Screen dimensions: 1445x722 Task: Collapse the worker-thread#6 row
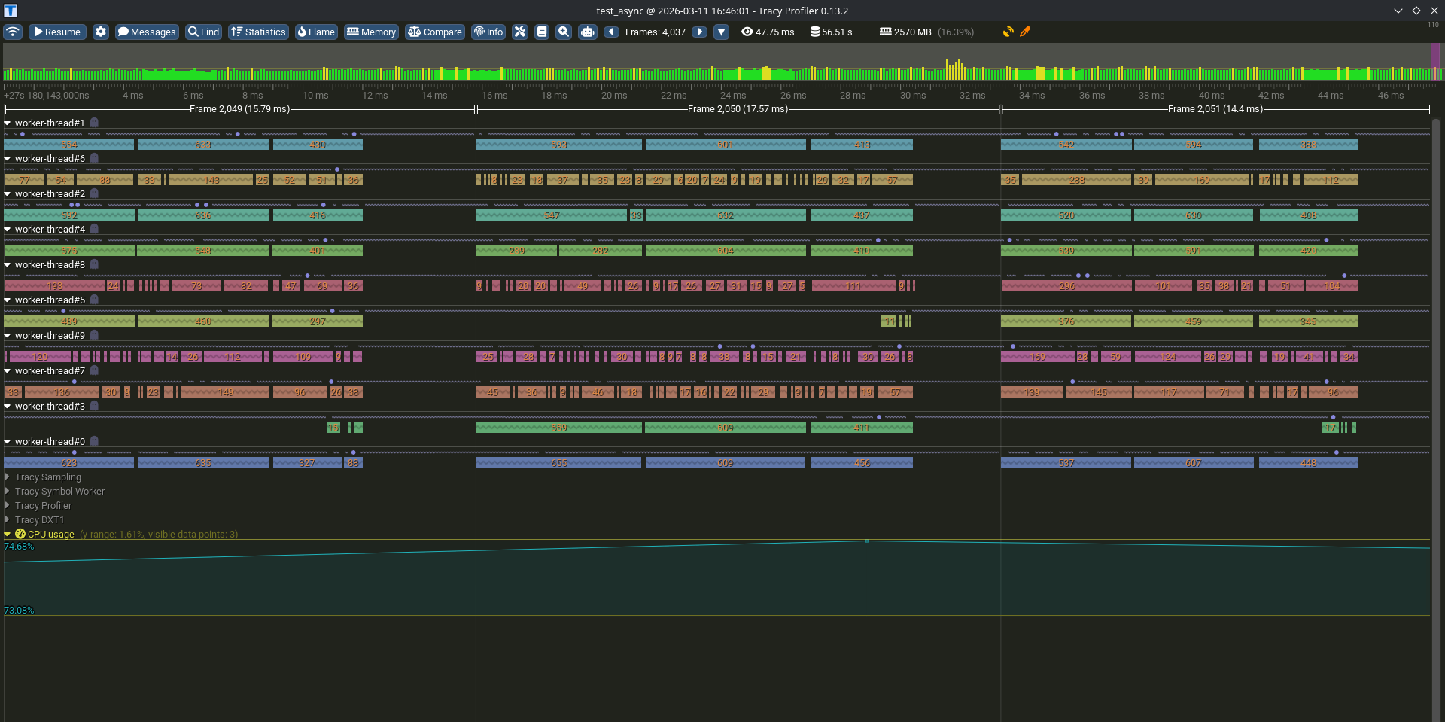coord(8,158)
